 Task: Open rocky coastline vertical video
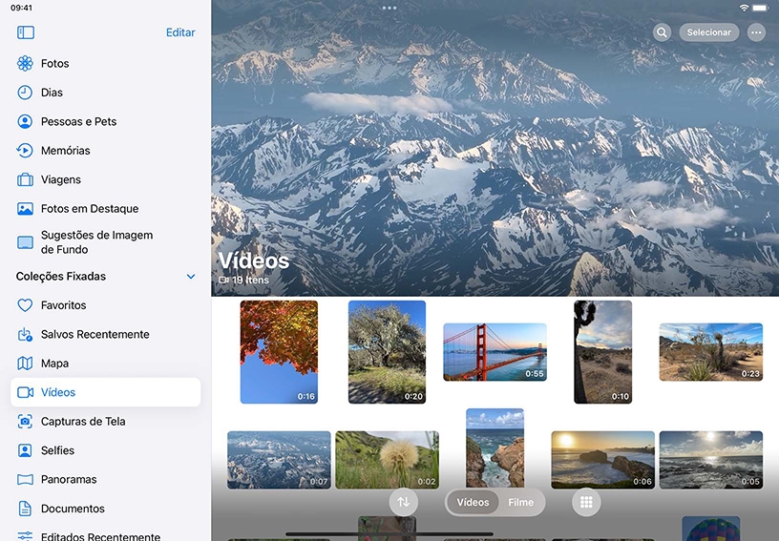(x=495, y=448)
